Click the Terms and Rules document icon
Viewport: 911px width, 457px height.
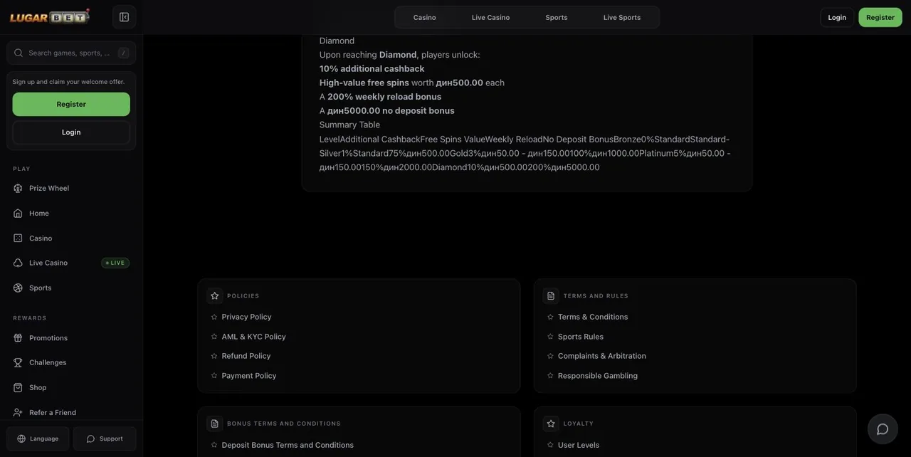click(551, 296)
